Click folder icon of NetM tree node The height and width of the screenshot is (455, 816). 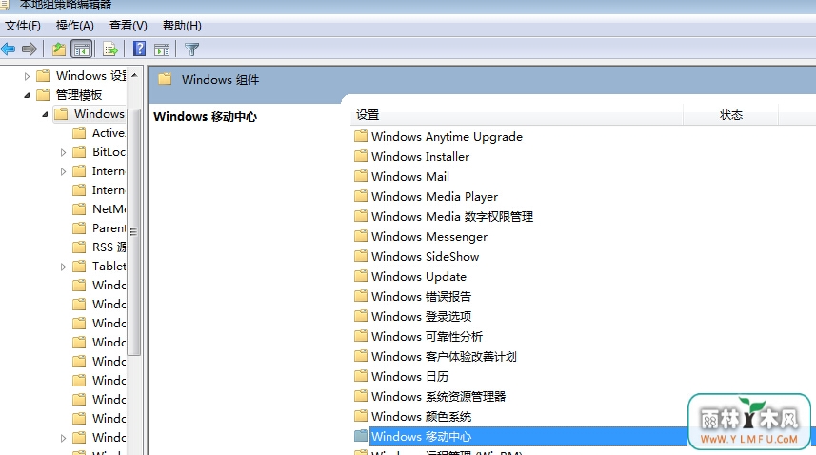(79, 208)
